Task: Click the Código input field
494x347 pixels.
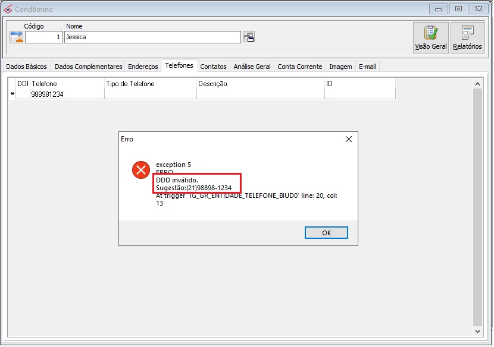Action: 43,37
